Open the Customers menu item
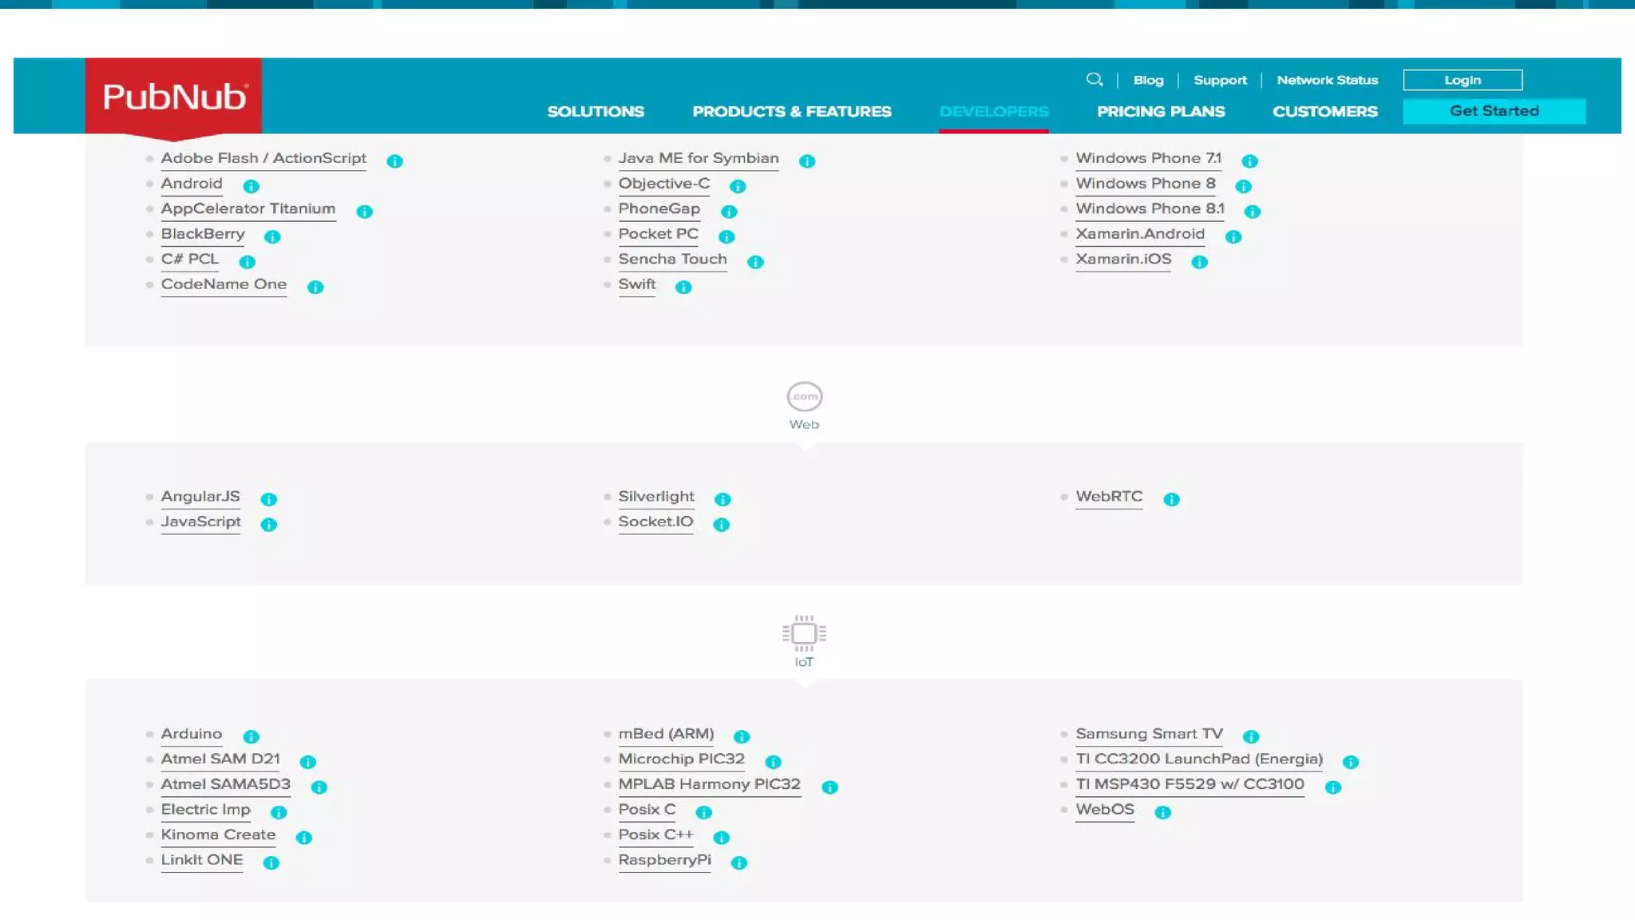This screenshot has height=920, width=1635. (1324, 112)
